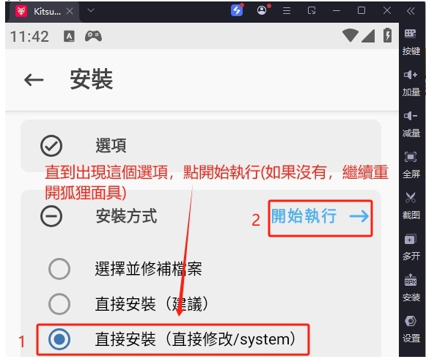The width and height of the screenshot is (426, 362).
Task: Click the 開始執行 button
Action: point(320,216)
